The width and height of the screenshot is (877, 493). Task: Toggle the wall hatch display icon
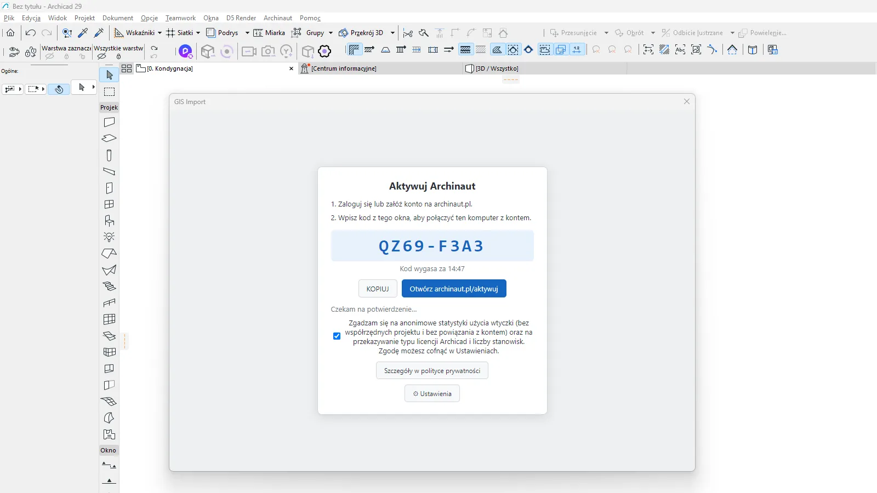[x=354, y=50]
